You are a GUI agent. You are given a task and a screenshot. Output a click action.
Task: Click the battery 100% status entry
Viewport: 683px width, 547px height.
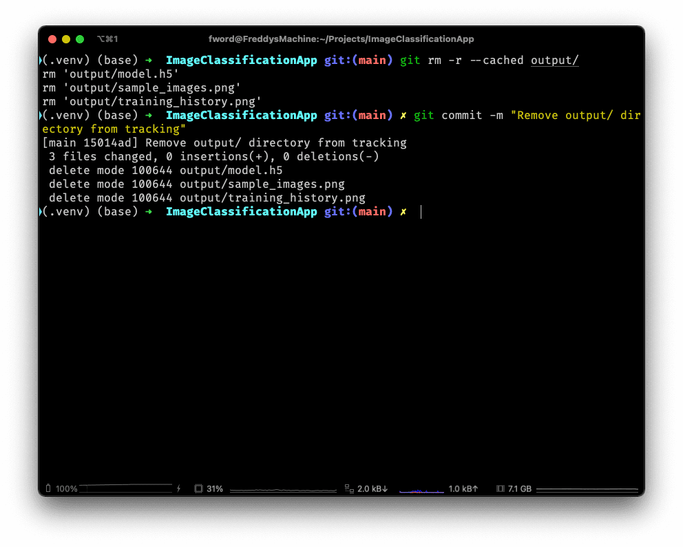click(x=67, y=489)
